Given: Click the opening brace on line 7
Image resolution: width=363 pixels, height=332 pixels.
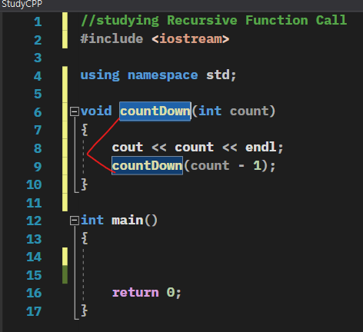Looking at the screenshot, I should coord(85,130).
